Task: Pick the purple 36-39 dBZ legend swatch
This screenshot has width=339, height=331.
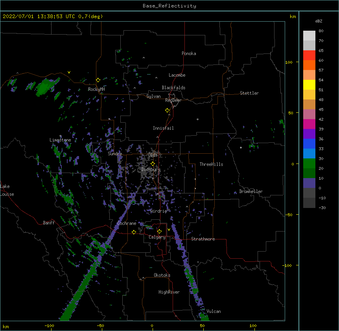Action: (309, 134)
